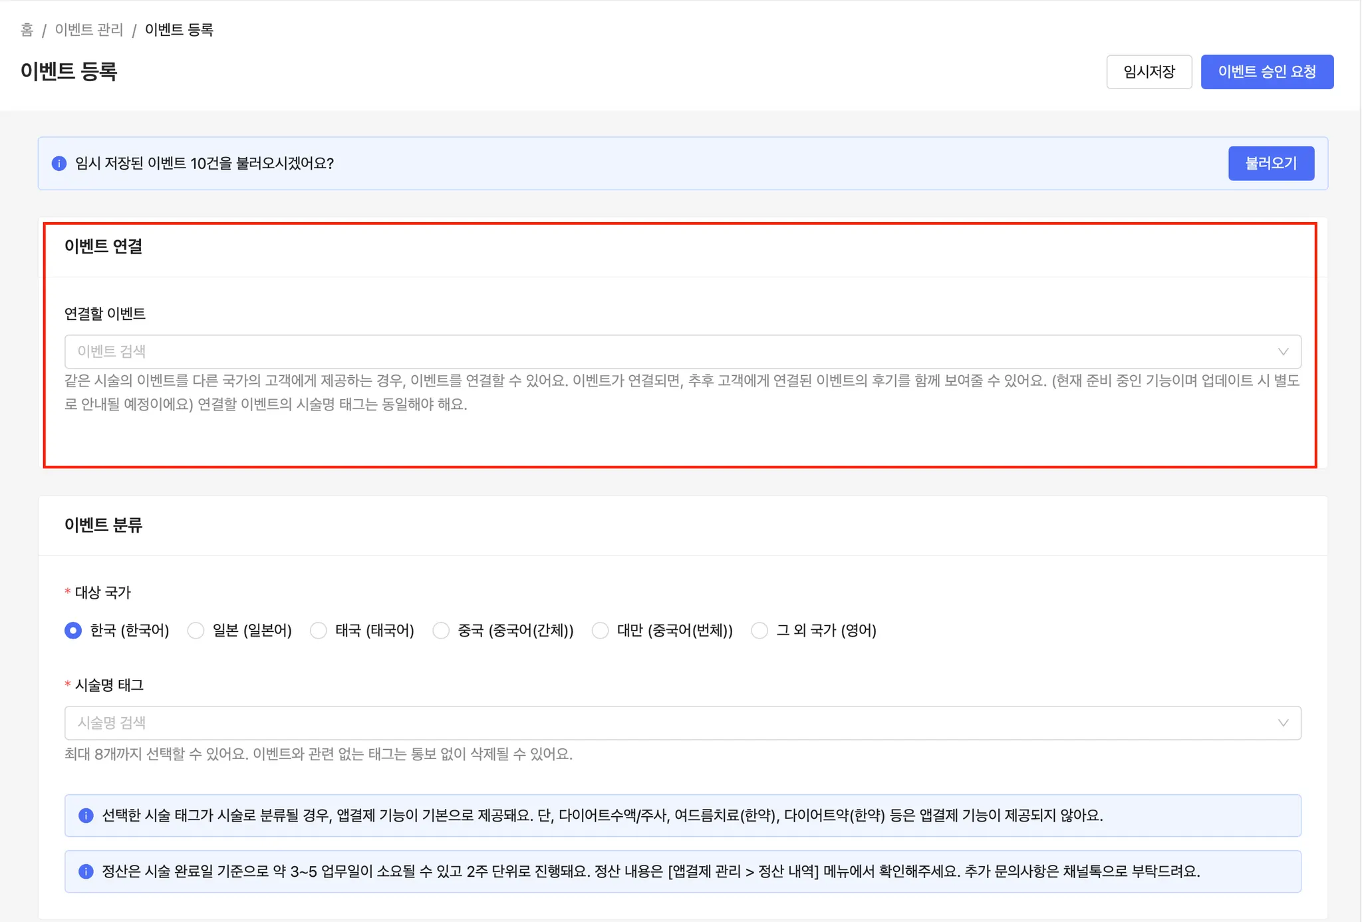This screenshot has height=922, width=1362.
Task: Open 시술명 태그 search dropdown
Action: click(665, 723)
